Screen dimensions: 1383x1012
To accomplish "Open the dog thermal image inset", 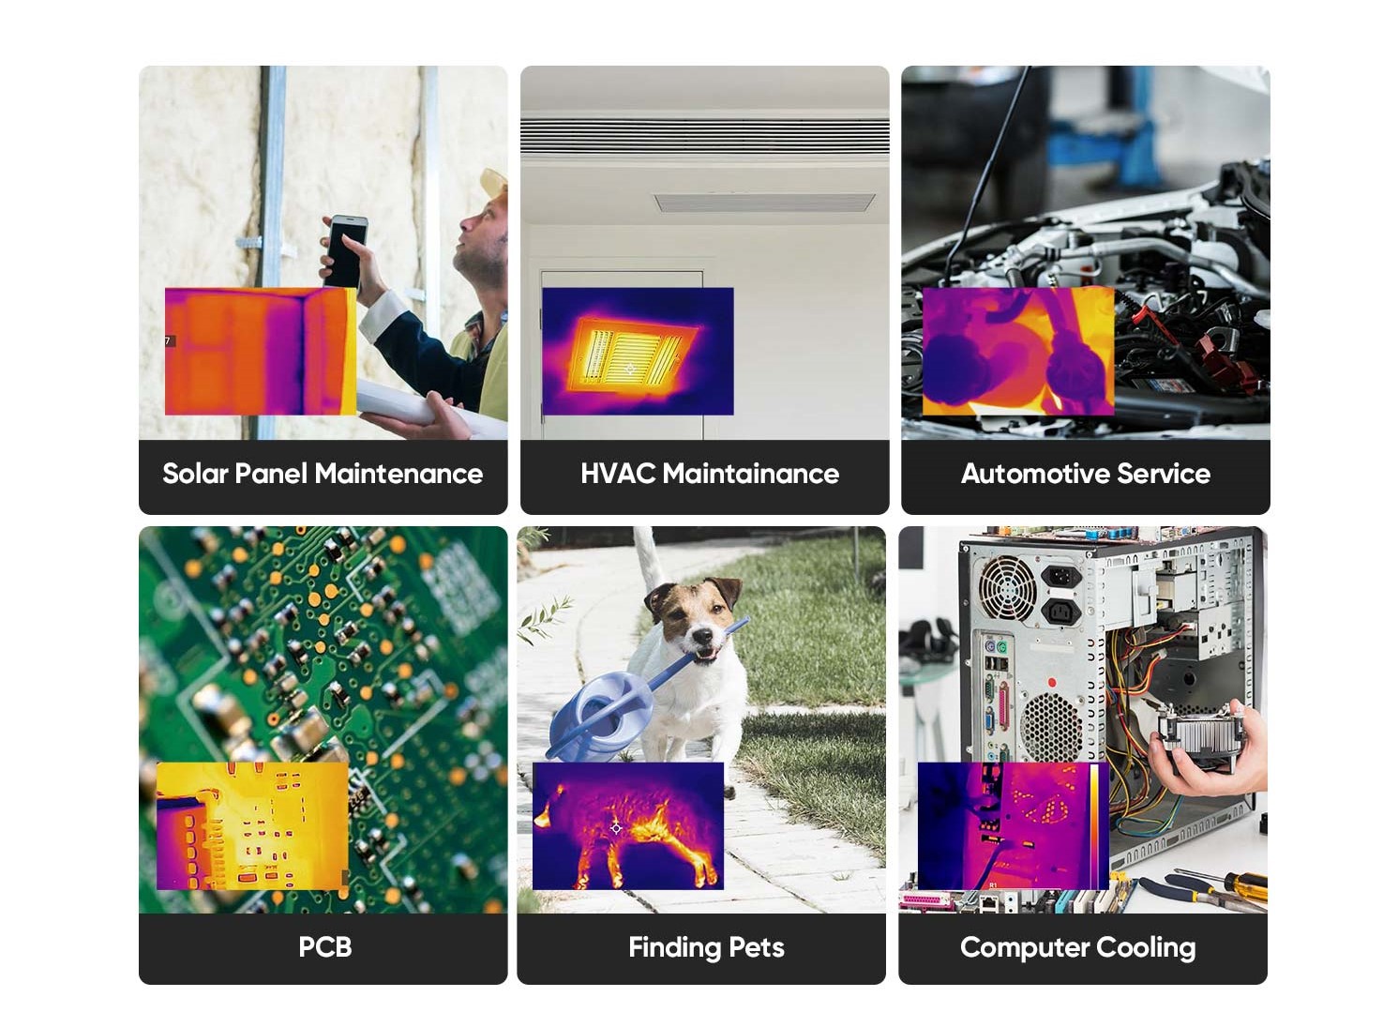I will 628,825.
